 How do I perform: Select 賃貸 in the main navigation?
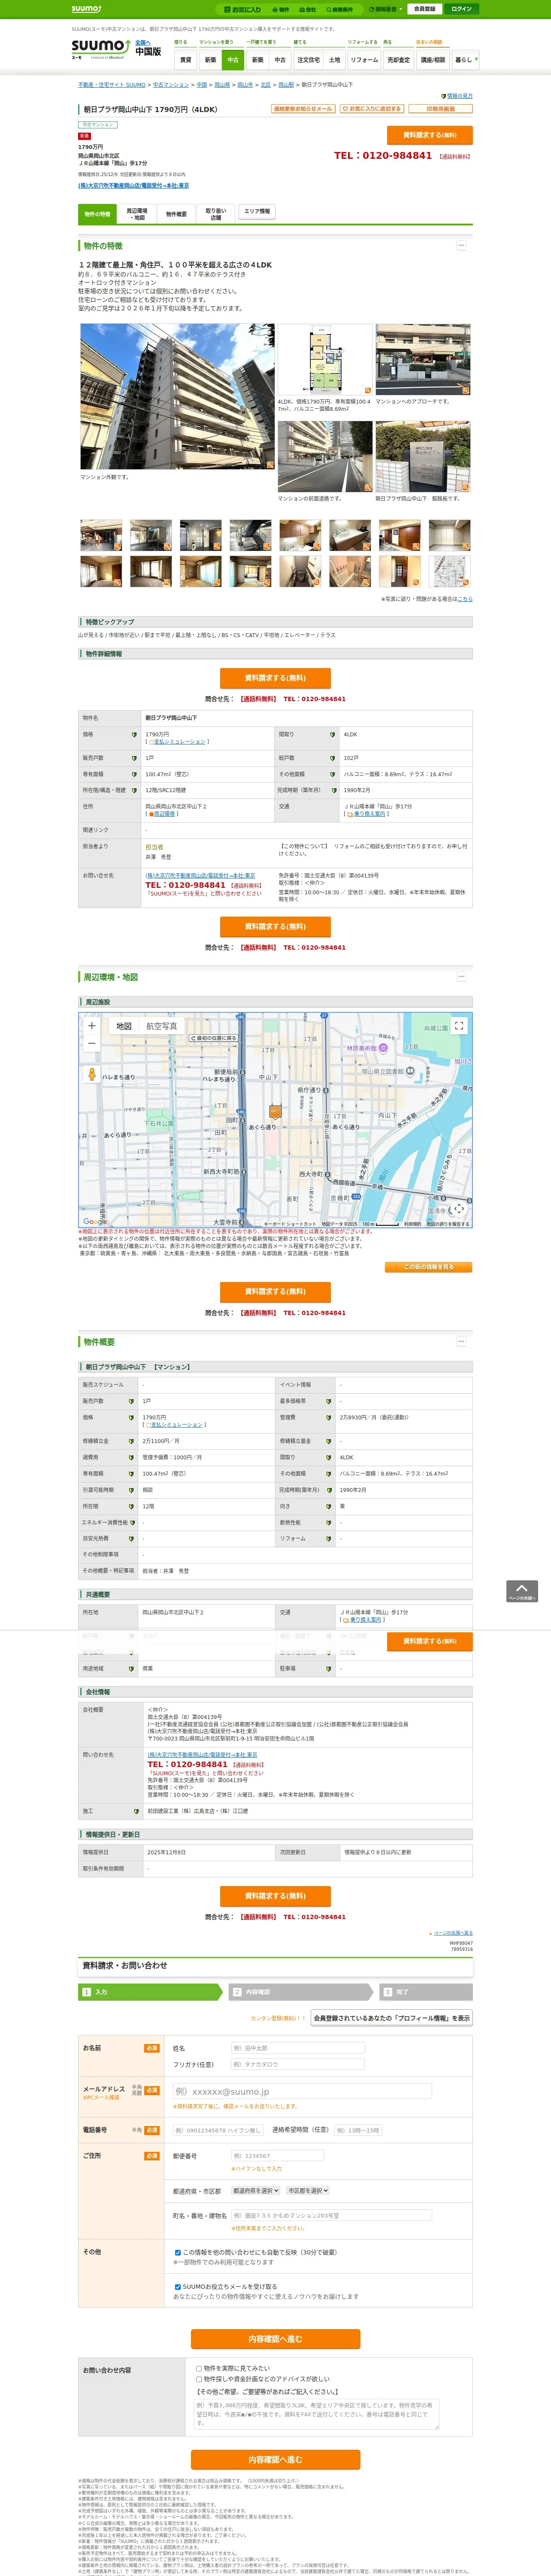click(185, 60)
